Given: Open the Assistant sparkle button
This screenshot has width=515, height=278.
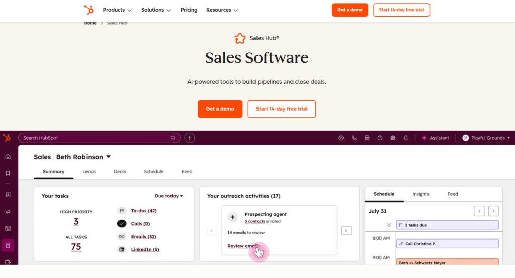Looking at the screenshot, I should point(435,138).
